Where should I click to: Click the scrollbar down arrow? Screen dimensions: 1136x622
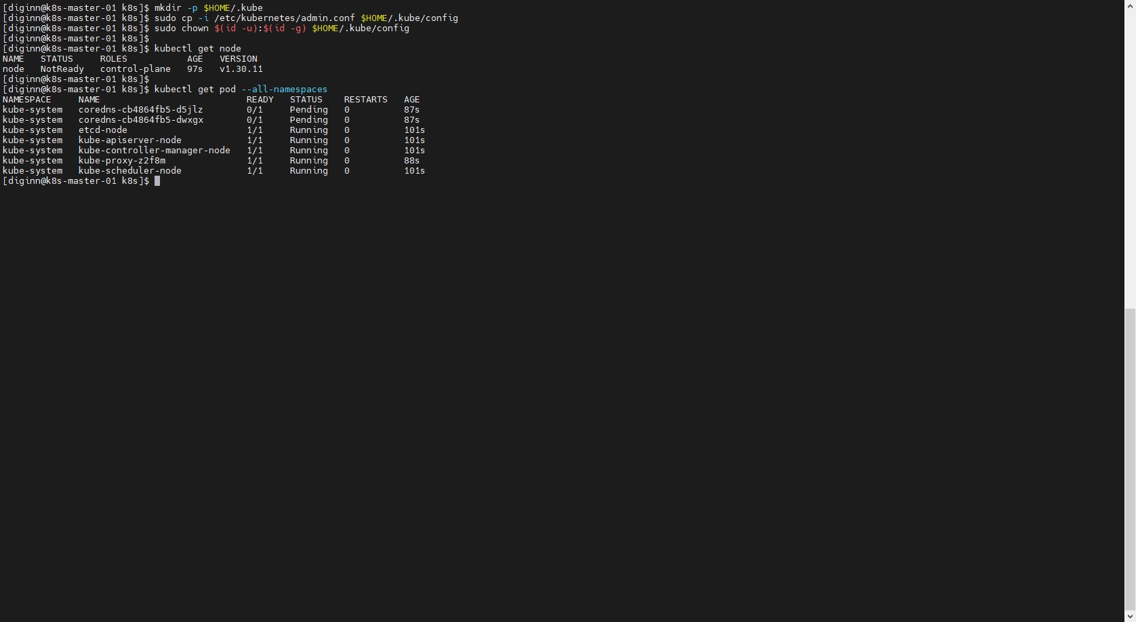(1130, 617)
